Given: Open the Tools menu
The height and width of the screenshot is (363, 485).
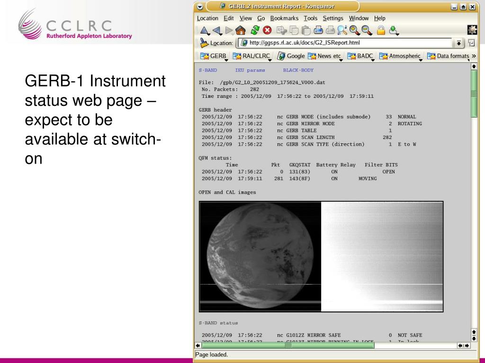Looking at the screenshot, I should point(311,18).
